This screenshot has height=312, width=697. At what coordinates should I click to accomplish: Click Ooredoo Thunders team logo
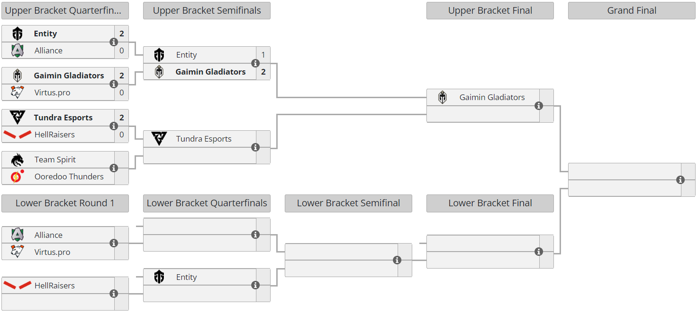click(x=17, y=177)
